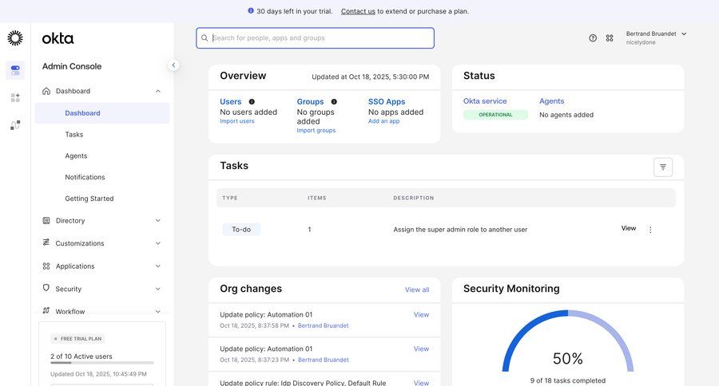
Task: Click View for the To-do task
Action: (629, 228)
